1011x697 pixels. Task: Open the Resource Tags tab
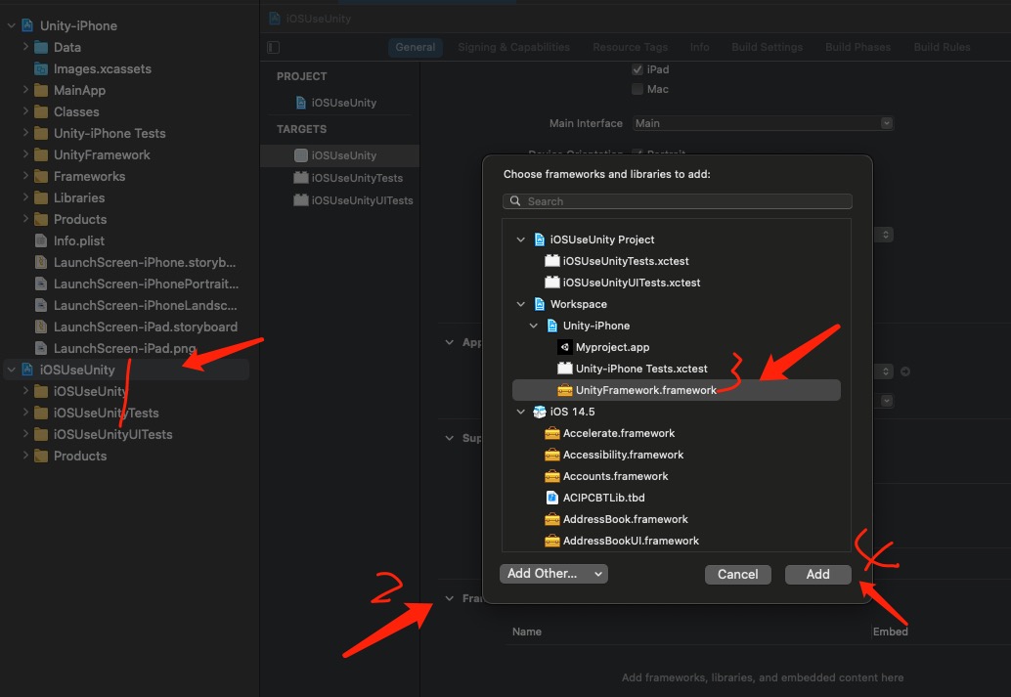630,47
